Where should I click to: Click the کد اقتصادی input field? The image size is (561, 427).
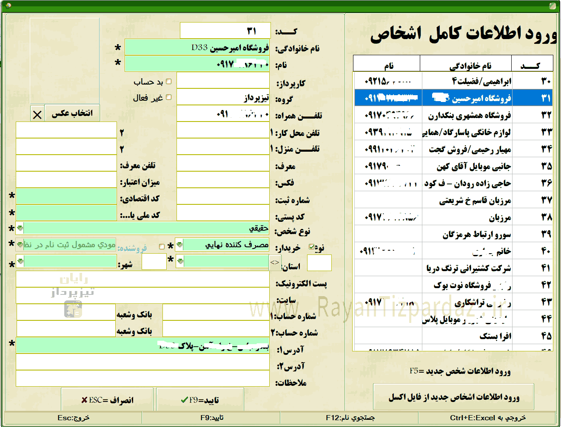tap(66, 197)
